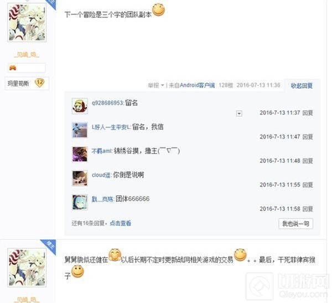332x303 pixels.
Task: Collapse replies with 收起回复
Action: pyautogui.click(x=302, y=86)
